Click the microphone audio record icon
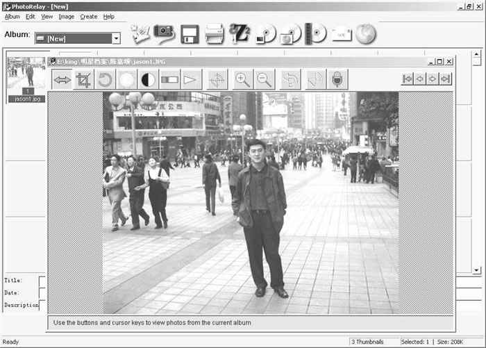Screen dimensions: 486x348 click(337, 80)
